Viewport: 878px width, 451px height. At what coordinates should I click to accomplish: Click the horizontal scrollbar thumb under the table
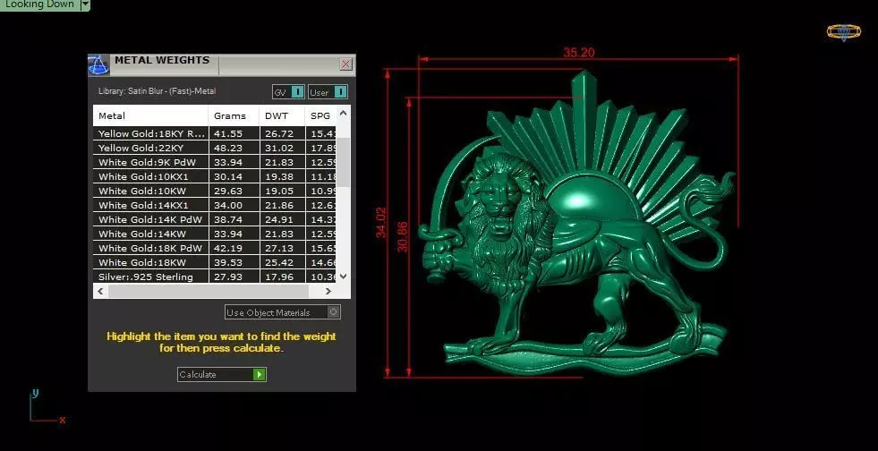[209, 291]
